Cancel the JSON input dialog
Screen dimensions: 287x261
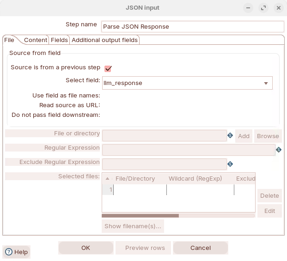click(x=201, y=248)
